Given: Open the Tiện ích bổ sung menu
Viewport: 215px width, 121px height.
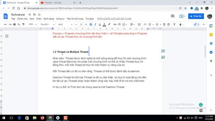Looking at the screenshot, I should (75, 19).
